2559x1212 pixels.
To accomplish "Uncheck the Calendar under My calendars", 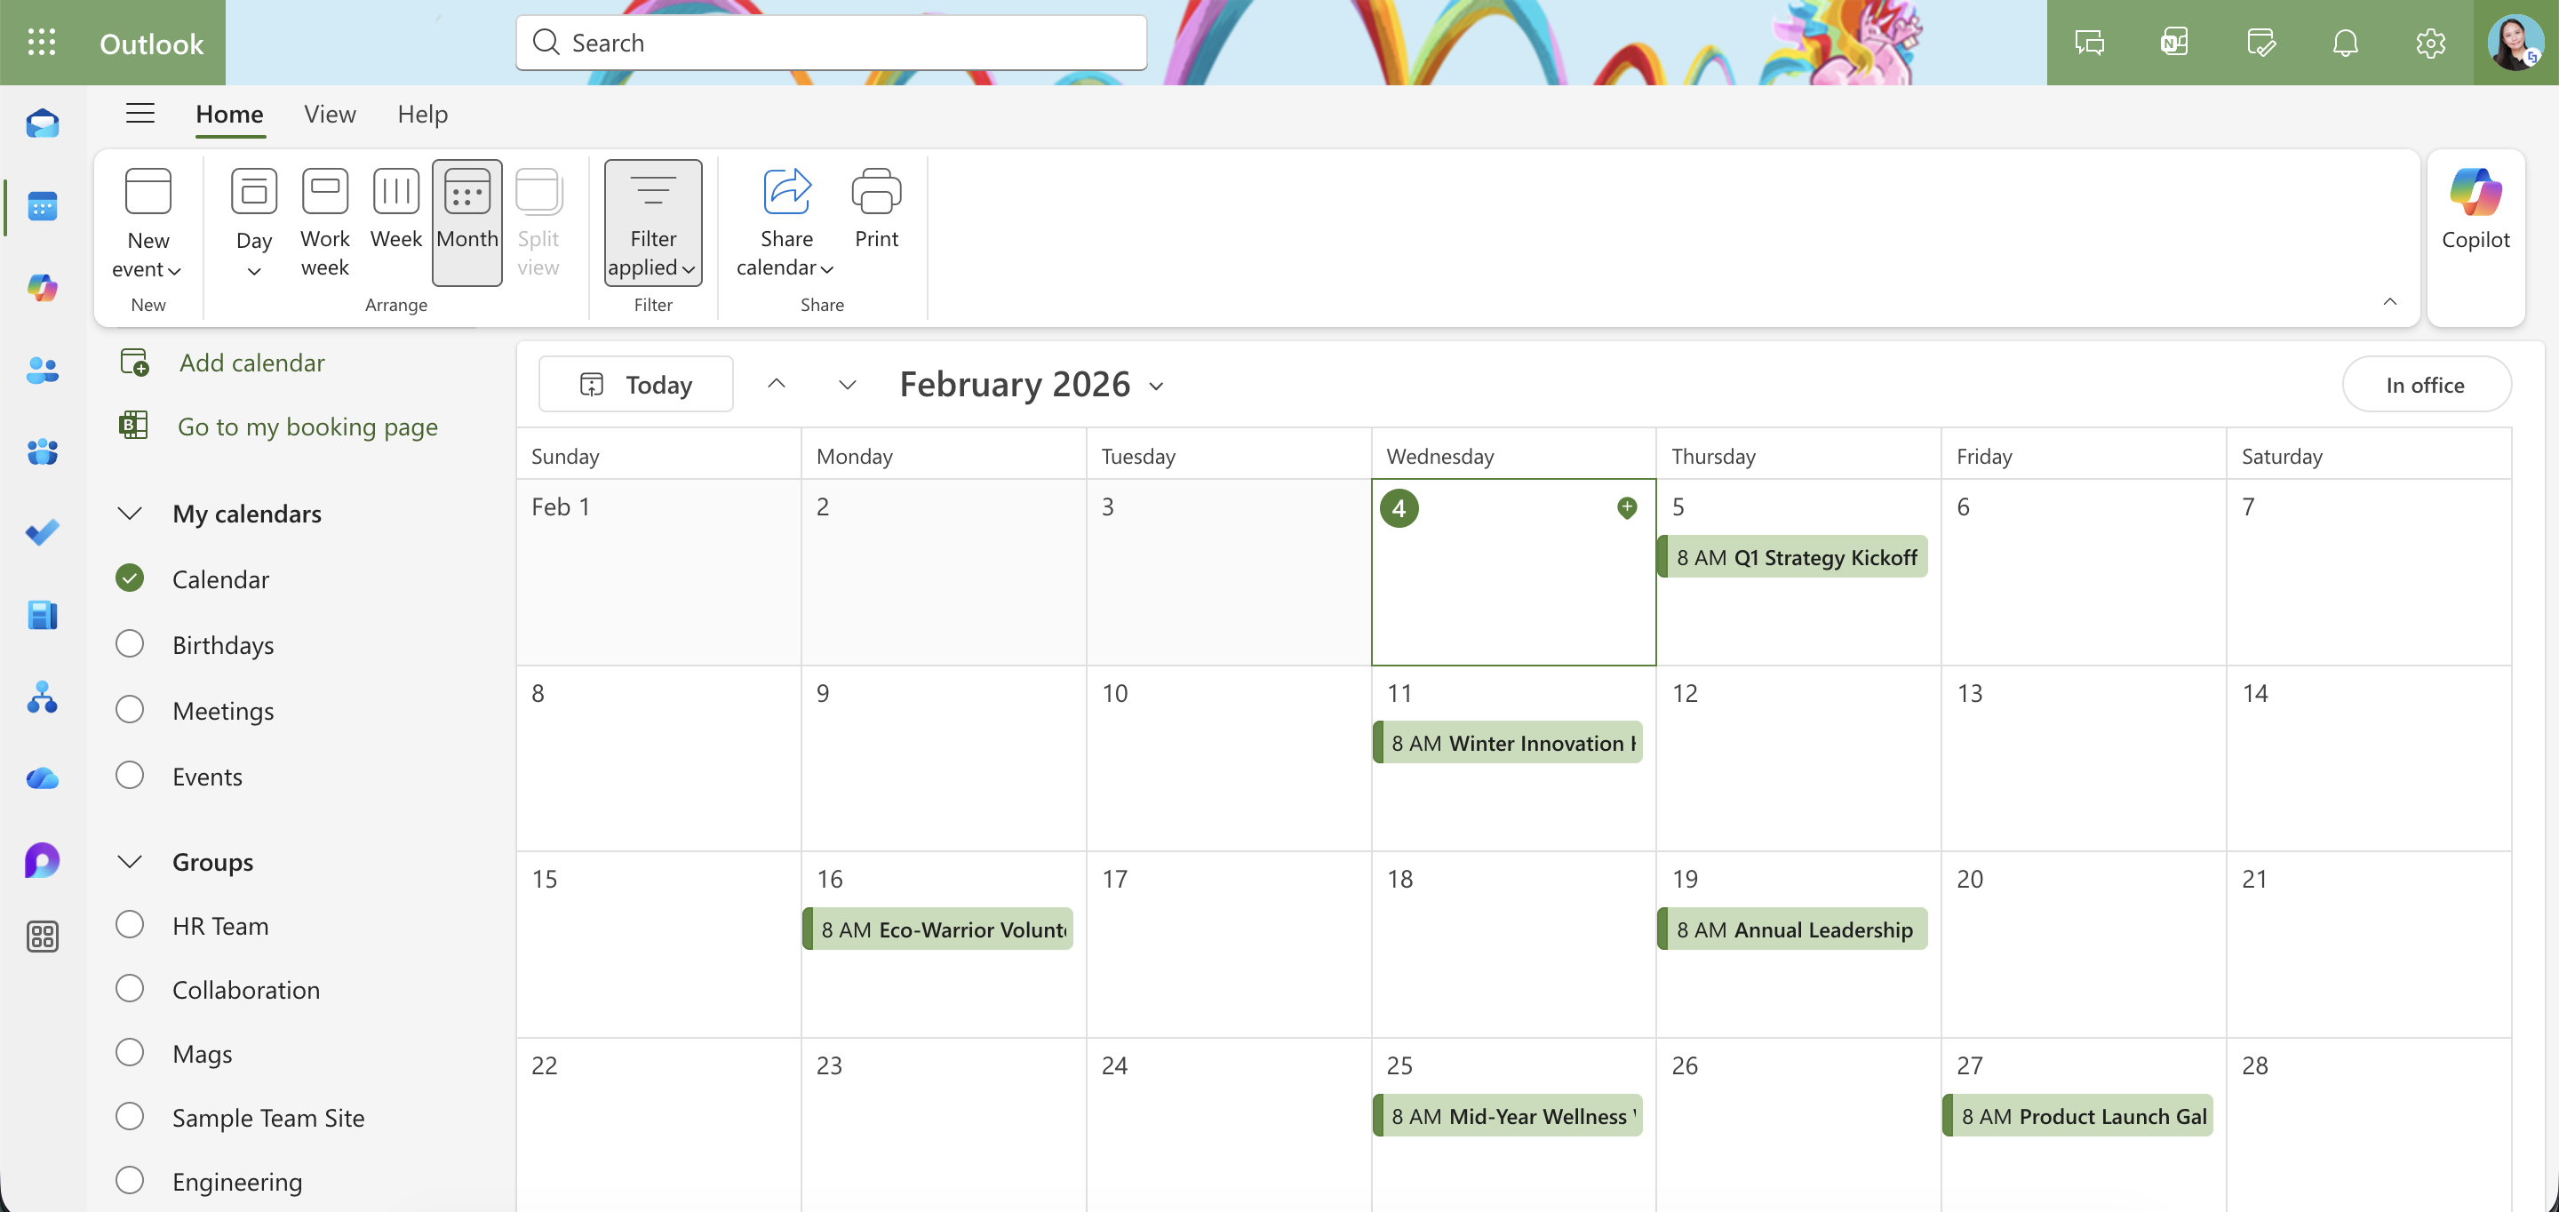I will point(130,578).
